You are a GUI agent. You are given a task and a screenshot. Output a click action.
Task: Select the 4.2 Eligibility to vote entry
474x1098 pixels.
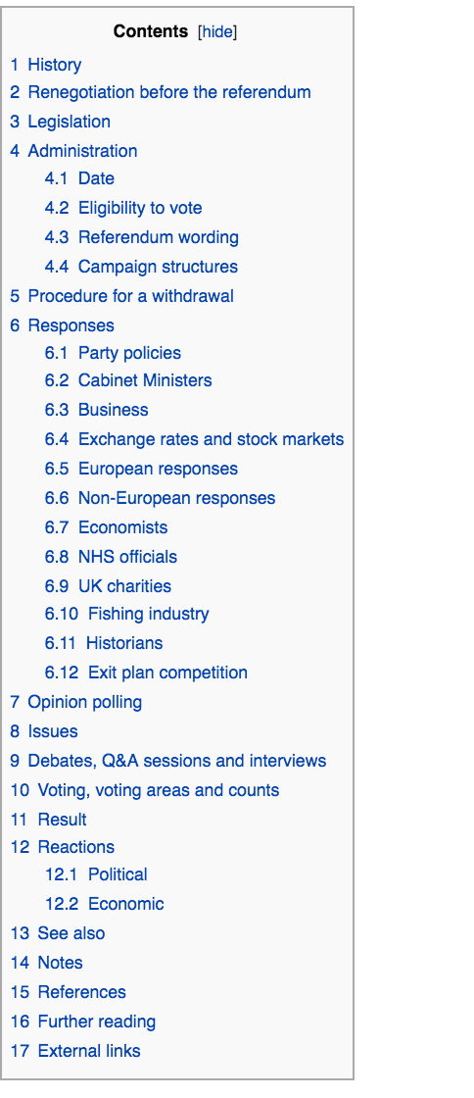point(123,208)
